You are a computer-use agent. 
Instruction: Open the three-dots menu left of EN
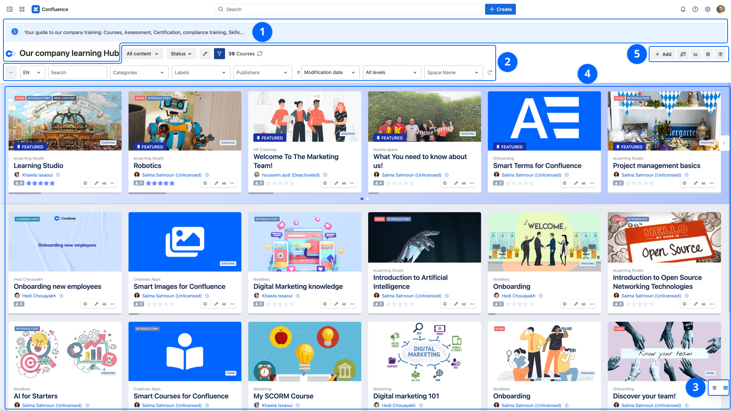click(11, 72)
